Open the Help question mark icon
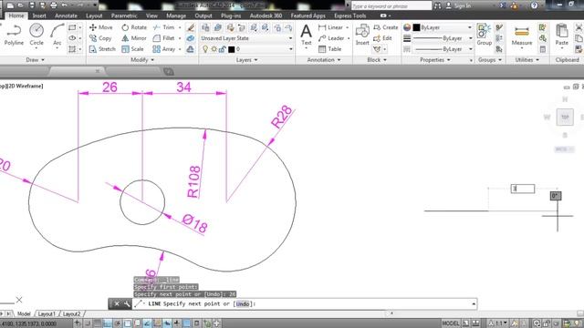This screenshot has width=584, height=328. point(534,5)
